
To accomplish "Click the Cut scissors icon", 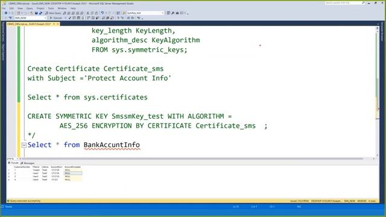I will point(87,13).
